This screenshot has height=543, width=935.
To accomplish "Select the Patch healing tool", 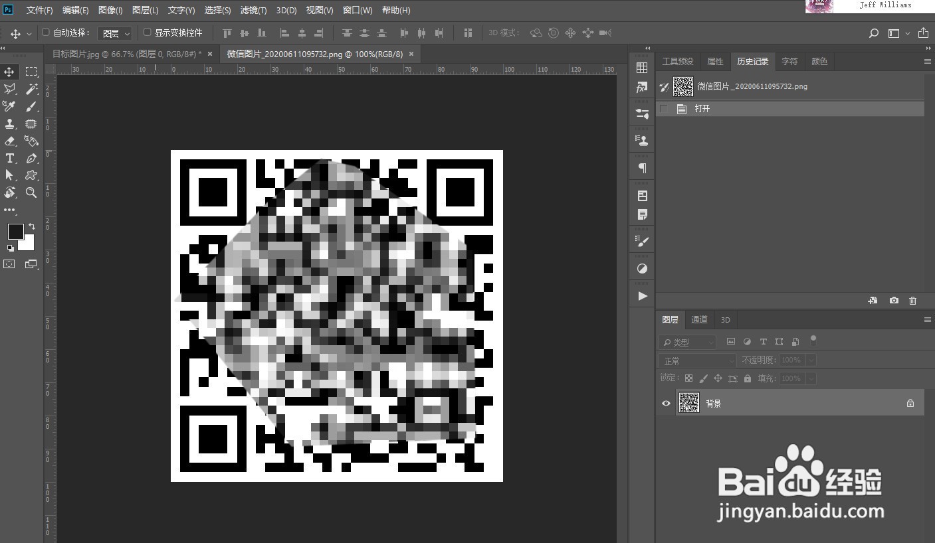I will coord(31,123).
